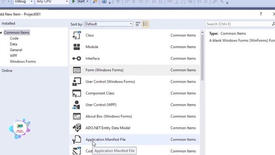275x155 pixels.
Task: Select the User Control (WPF) icon
Action: (x=76, y=105)
